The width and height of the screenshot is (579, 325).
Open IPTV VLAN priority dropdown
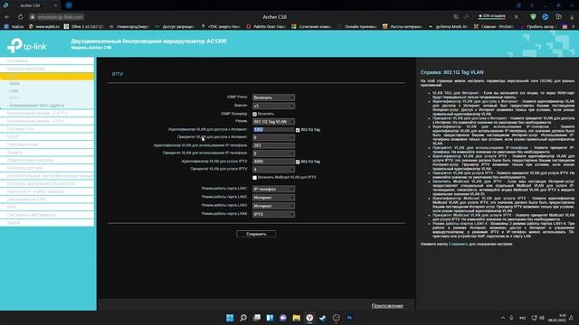click(273, 170)
